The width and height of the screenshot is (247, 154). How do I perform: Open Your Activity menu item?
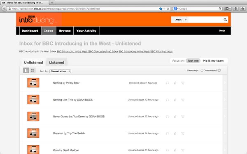(x=86, y=31)
